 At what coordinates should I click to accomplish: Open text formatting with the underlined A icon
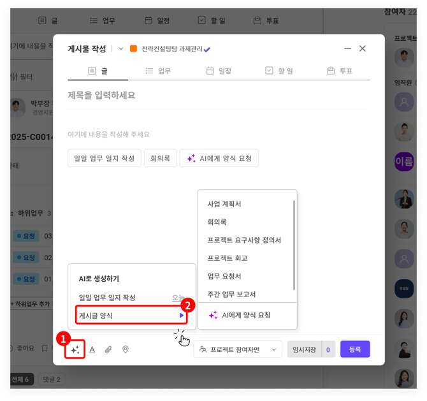coord(92,349)
